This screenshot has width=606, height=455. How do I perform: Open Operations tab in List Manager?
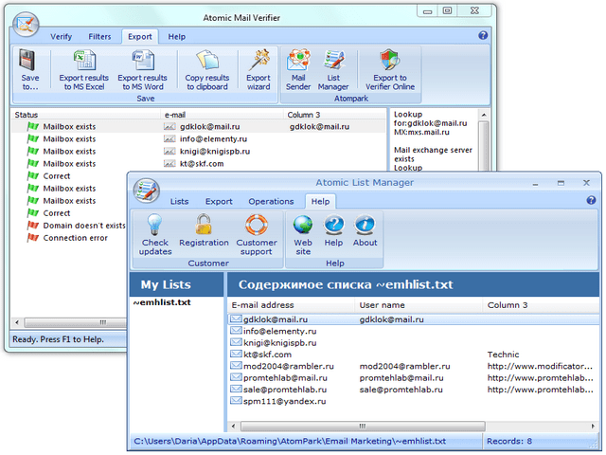(271, 201)
